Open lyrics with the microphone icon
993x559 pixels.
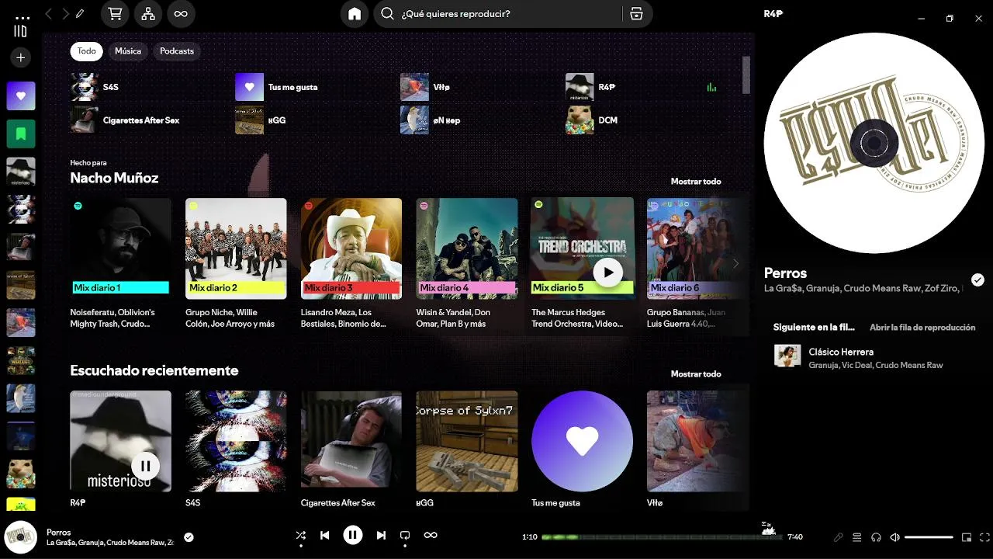pyautogui.click(x=839, y=537)
